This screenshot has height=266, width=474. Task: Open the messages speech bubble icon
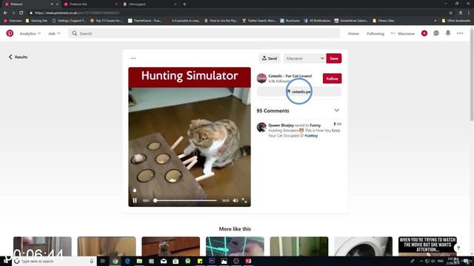[x=436, y=33]
